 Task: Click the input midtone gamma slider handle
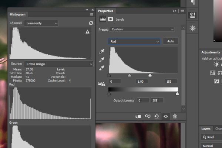129,75
